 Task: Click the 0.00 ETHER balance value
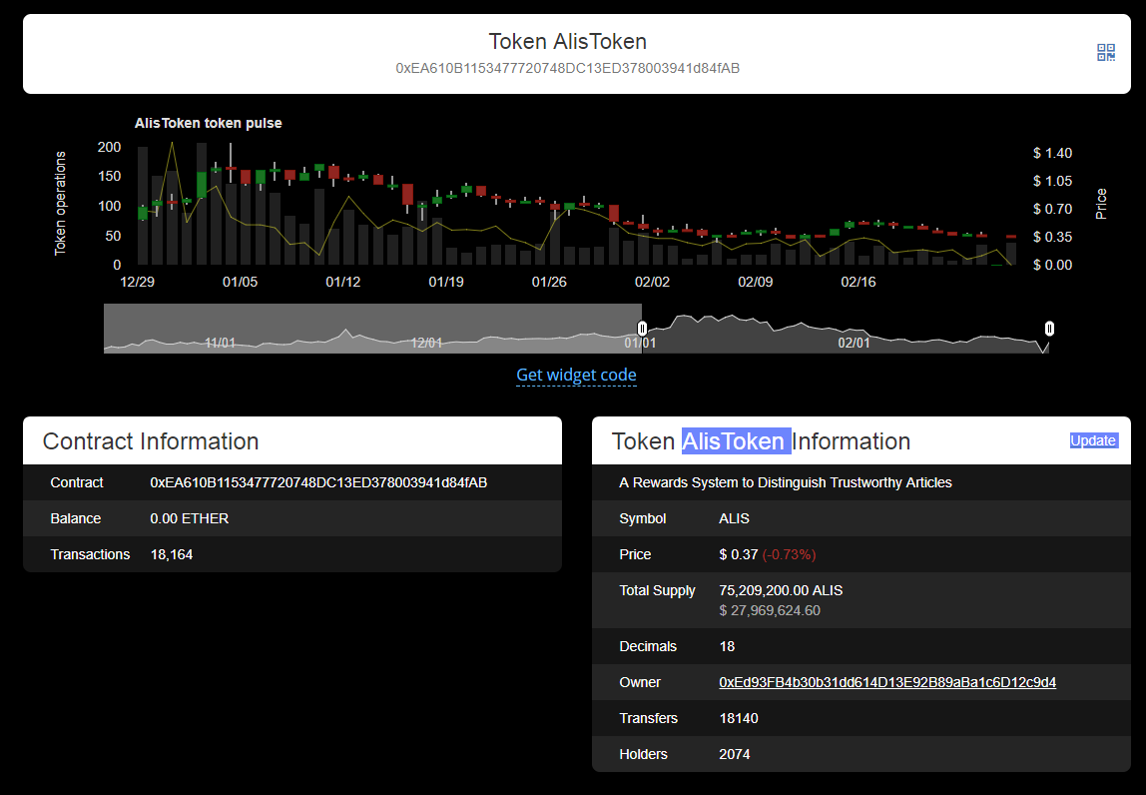click(x=190, y=518)
